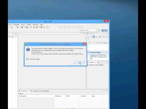The height and width of the screenshot is (109, 146).
Task: Click the green Run icon in toolbar
Action: [x=22, y=27]
